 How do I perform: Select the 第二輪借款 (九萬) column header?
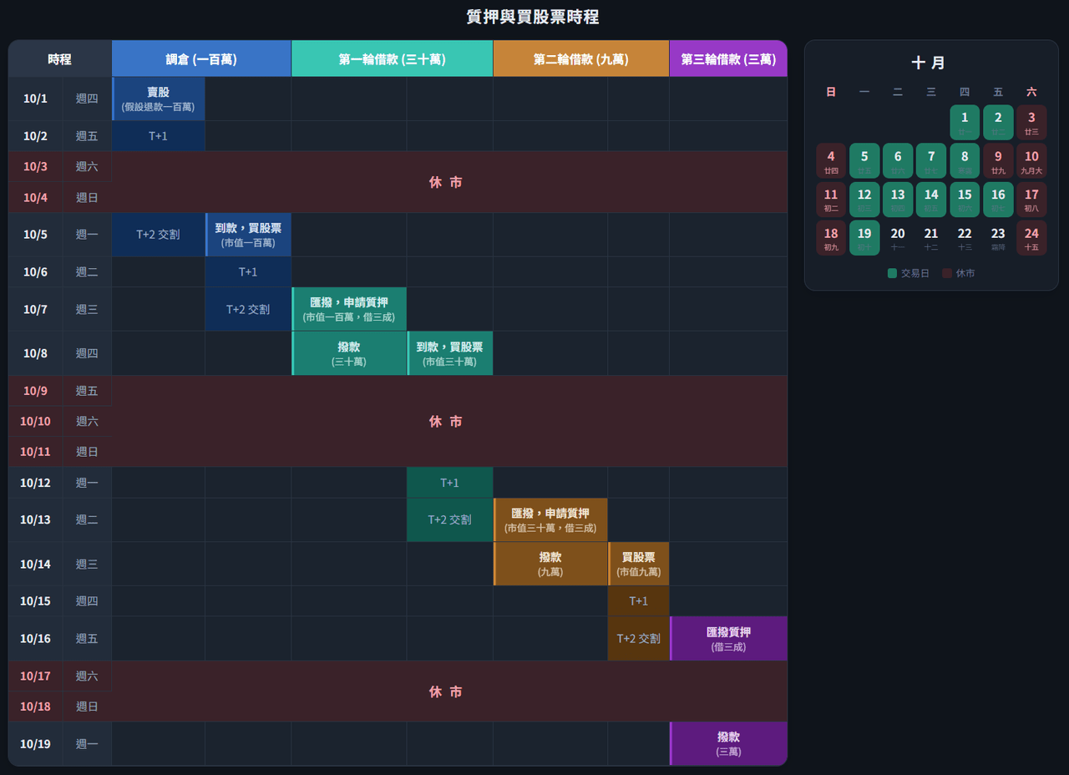coord(581,59)
